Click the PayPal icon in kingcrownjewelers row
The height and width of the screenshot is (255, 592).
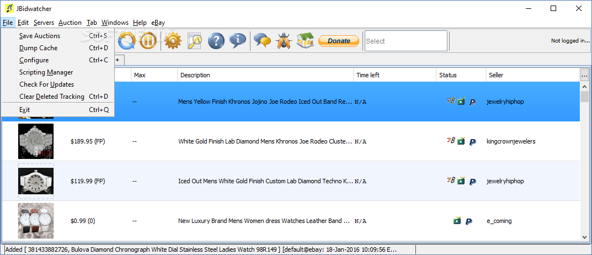pos(472,142)
